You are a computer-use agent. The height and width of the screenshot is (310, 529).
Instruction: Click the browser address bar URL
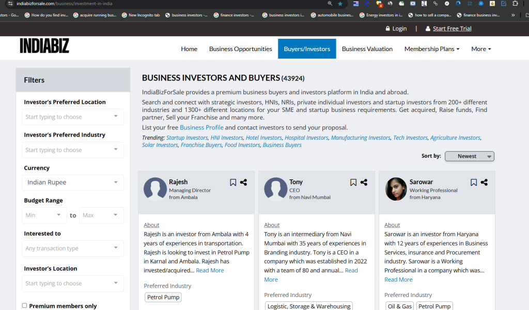[65, 4]
